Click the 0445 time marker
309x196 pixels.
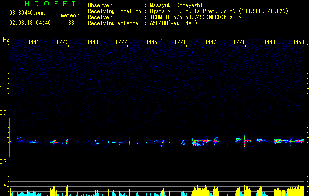(151, 42)
